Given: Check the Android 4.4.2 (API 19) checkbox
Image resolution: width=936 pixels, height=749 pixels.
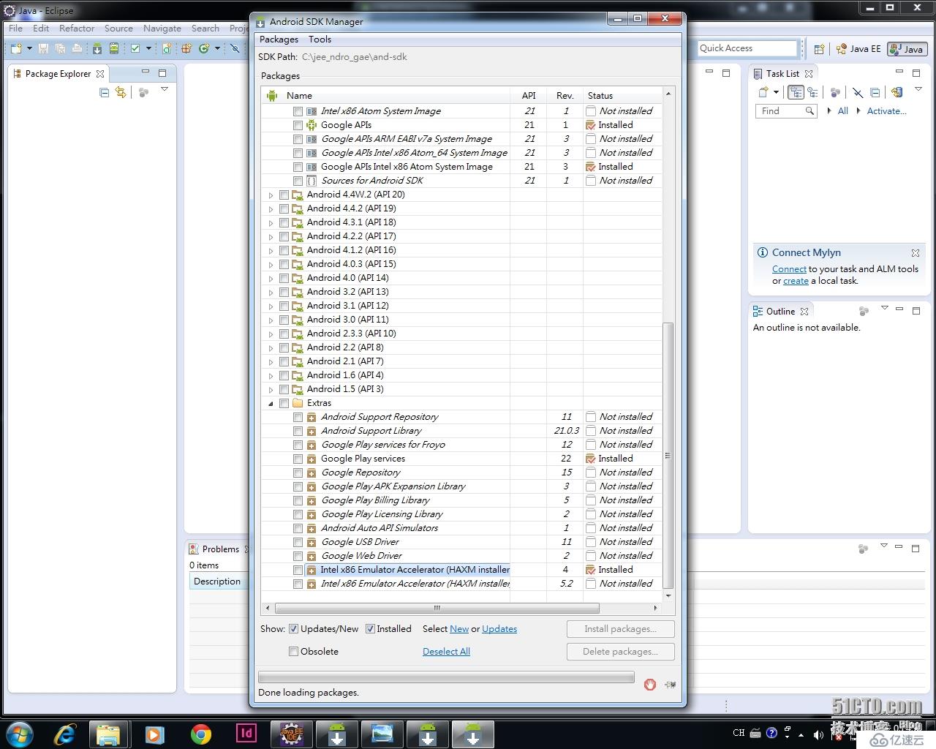Looking at the screenshot, I should [284, 208].
